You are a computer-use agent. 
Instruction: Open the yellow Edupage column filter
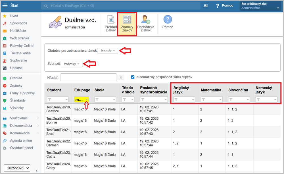(81, 100)
